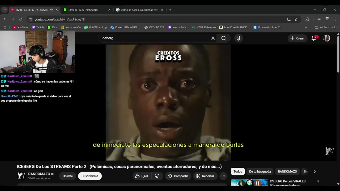Image resolution: width=340 pixels, height=191 pixels.
Task: Switch to the 'como se hacen las cadenas' Google tab
Action: (x=140, y=10)
